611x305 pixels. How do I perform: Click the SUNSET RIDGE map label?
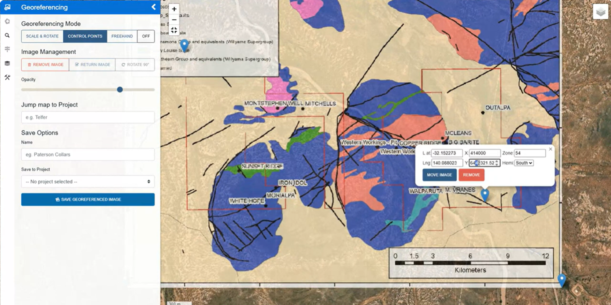pyautogui.click(x=262, y=166)
